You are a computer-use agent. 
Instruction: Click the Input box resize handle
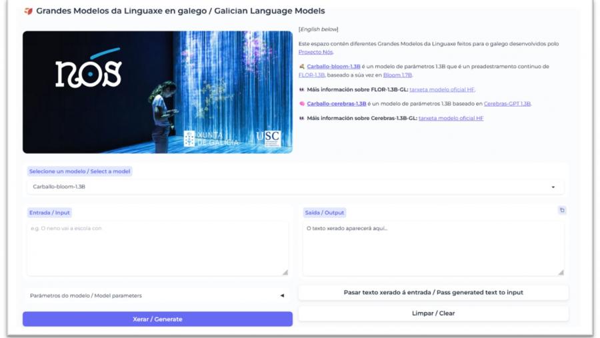[285, 273]
